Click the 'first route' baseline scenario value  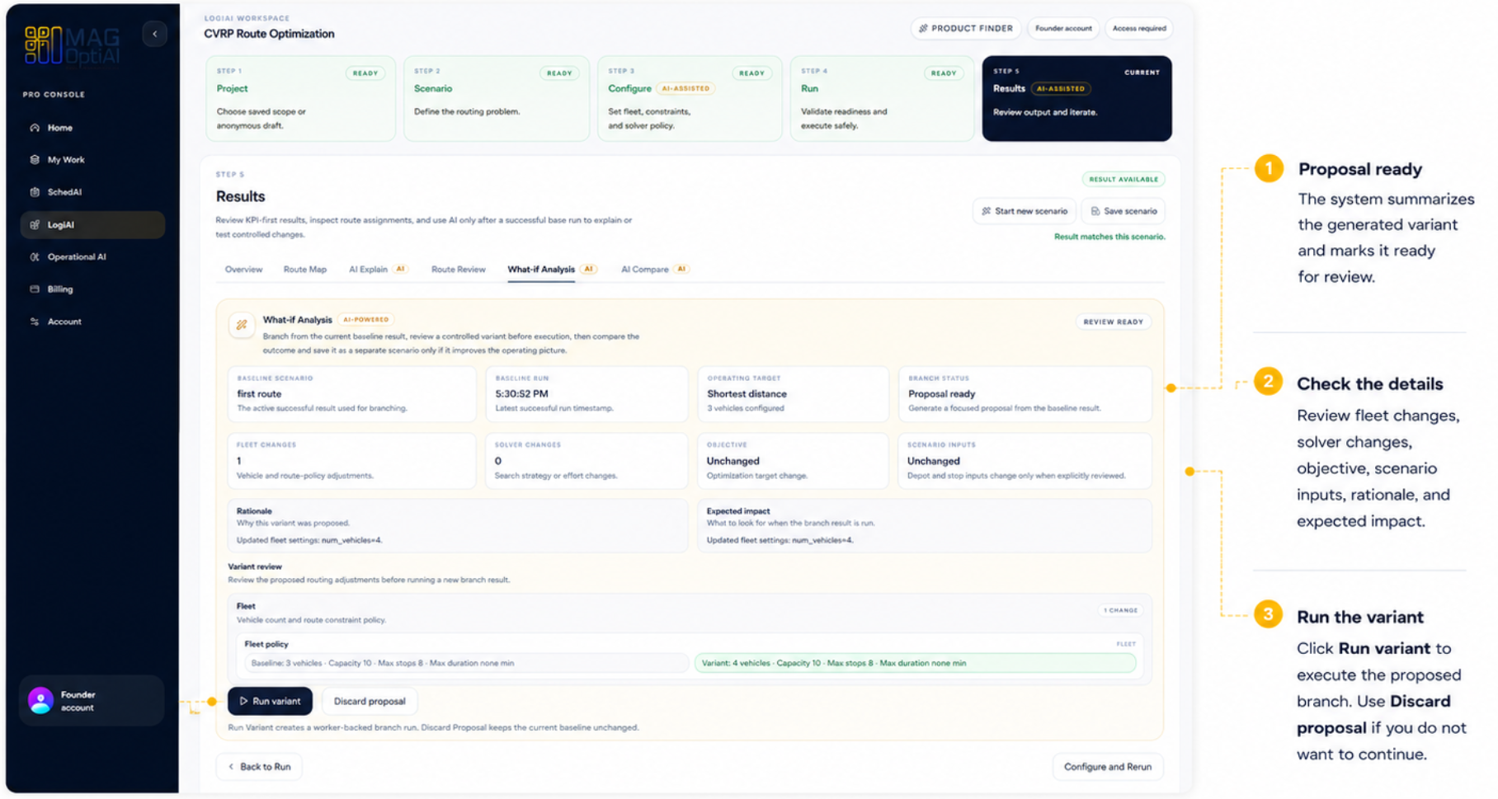pos(259,394)
